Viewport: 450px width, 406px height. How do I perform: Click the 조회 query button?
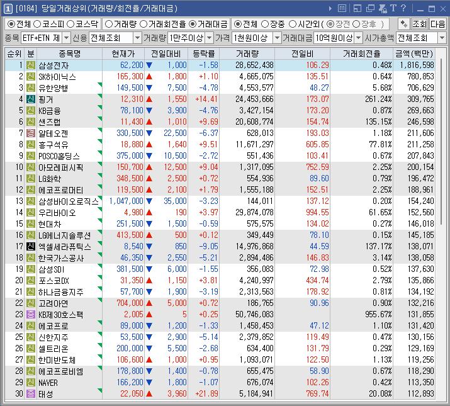click(420, 24)
